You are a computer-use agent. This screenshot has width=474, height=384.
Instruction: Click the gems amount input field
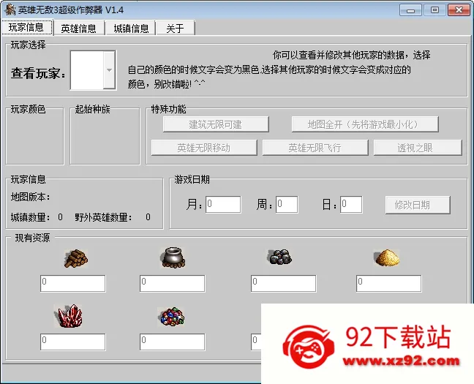(173, 342)
